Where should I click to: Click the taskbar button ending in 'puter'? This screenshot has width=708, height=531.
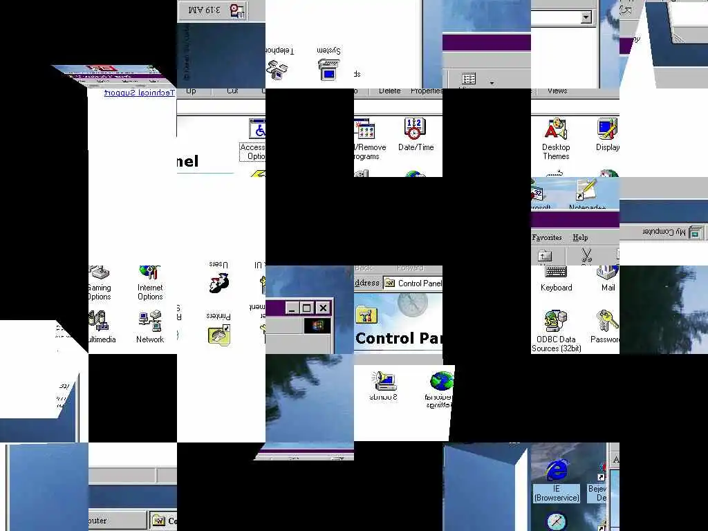coord(118,521)
